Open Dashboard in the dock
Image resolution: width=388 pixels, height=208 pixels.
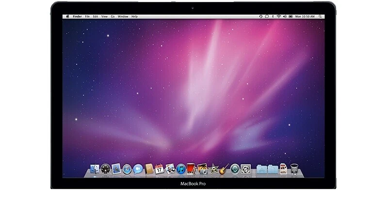(x=105, y=169)
